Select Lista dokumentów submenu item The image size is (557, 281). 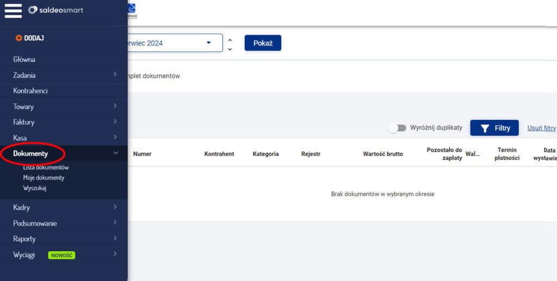(46, 168)
